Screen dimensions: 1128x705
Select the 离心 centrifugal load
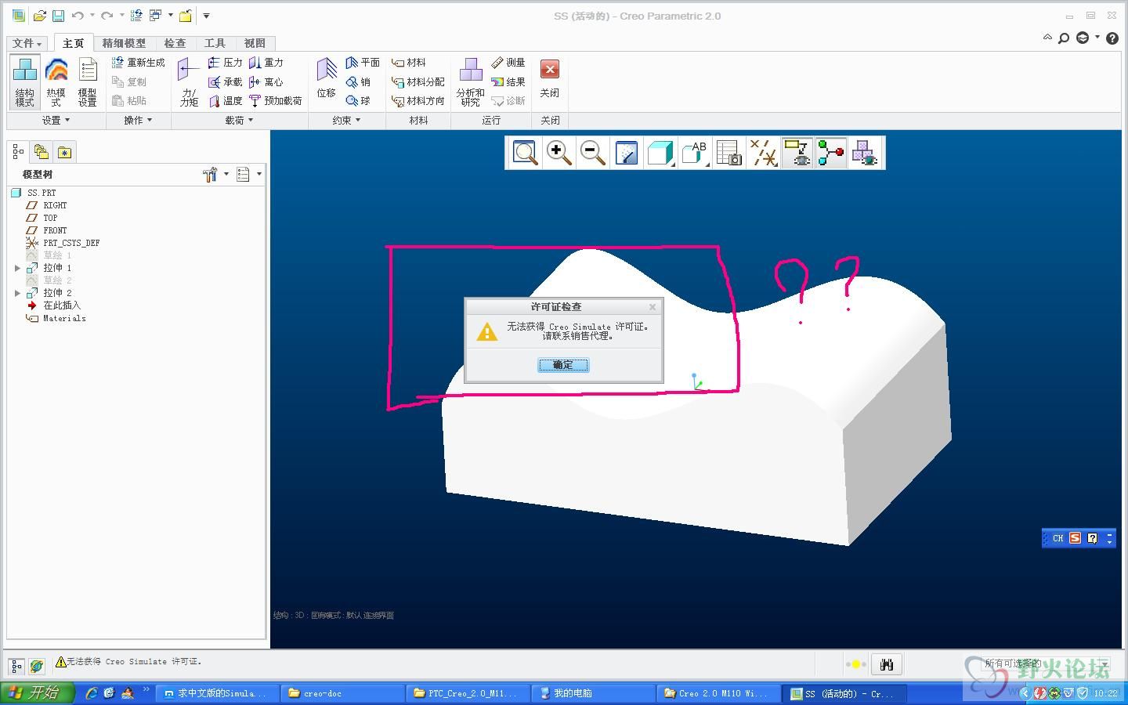click(266, 81)
